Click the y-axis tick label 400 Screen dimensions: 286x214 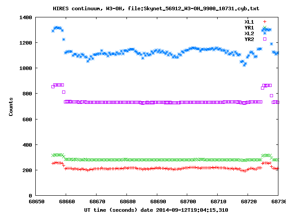click(x=27, y=145)
